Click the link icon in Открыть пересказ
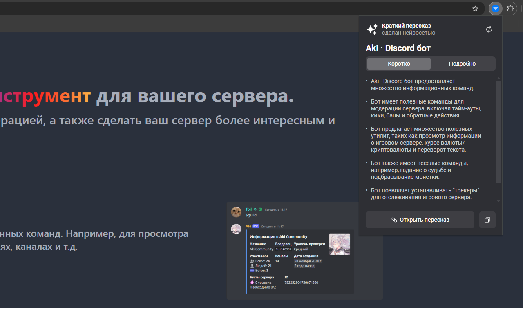 (x=394, y=220)
